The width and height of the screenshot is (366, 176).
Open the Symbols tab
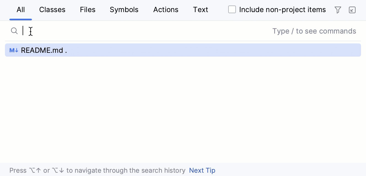(x=124, y=10)
